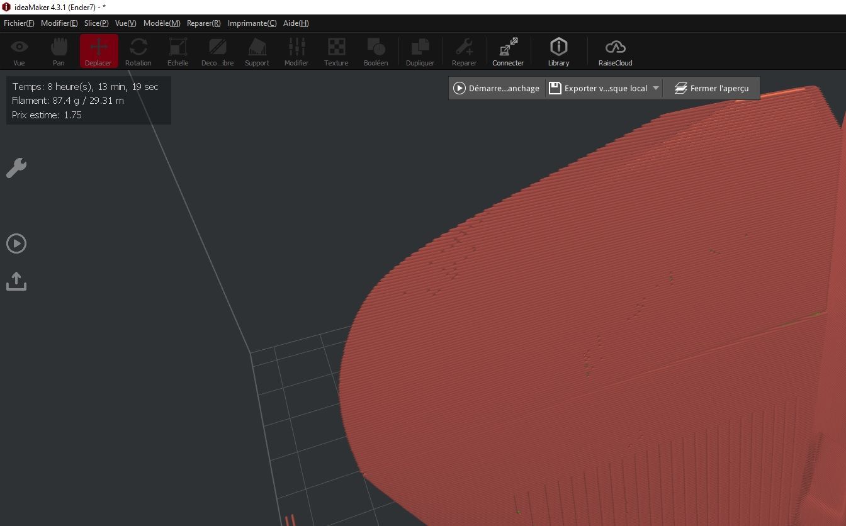Open the Support tool
The height and width of the screenshot is (526, 846).
tap(257, 52)
